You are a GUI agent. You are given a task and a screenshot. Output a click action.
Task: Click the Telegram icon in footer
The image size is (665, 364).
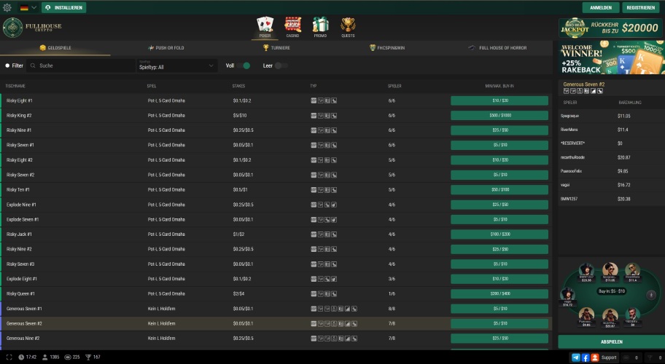[576, 357]
